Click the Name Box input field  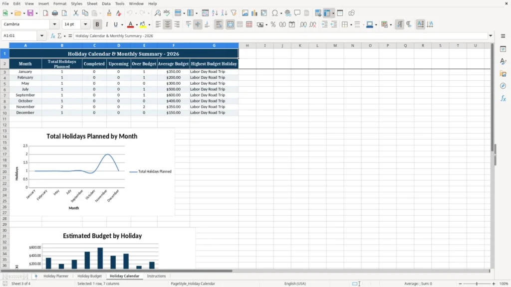click(20, 36)
